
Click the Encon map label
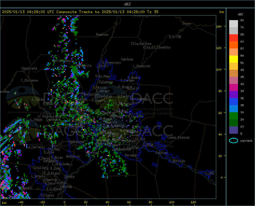(187, 24)
